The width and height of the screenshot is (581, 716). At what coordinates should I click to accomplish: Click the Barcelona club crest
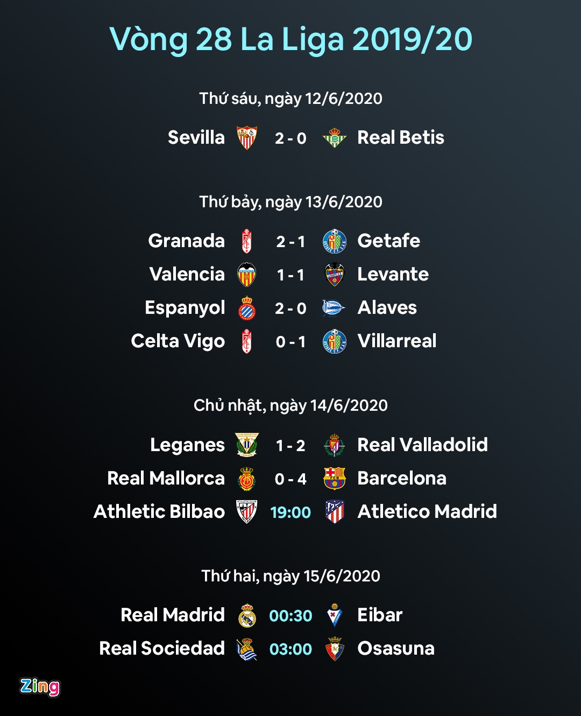(x=334, y=479)
